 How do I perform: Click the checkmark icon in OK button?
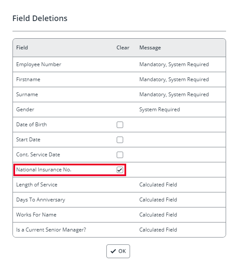coord(113,251)
